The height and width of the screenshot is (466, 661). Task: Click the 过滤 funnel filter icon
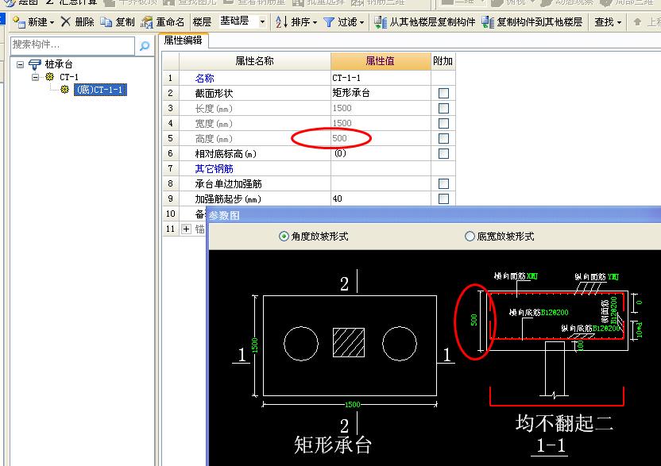(x=329, y=22)
